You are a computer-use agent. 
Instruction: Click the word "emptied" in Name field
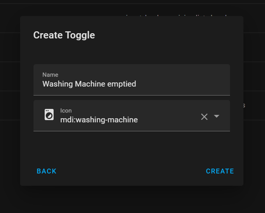click(122, 84)
